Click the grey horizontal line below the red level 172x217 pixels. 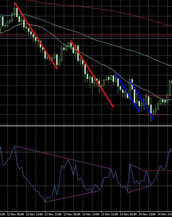click(86, 39)
